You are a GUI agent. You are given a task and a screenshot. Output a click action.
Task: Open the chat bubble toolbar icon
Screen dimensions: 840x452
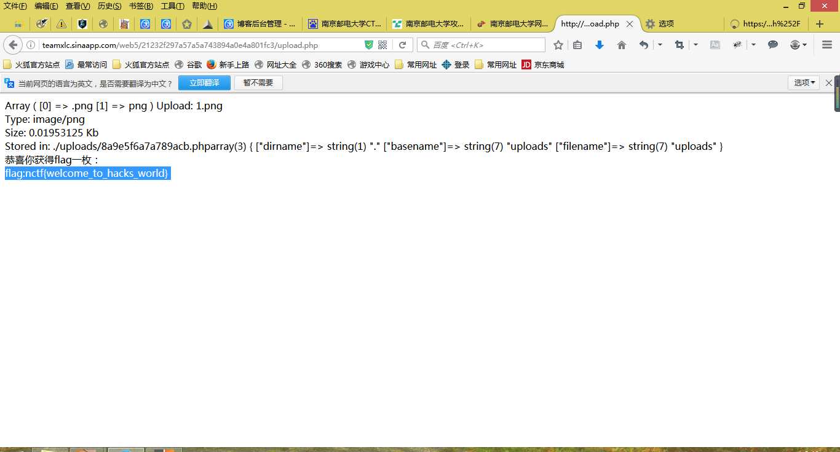click(773, 45)
